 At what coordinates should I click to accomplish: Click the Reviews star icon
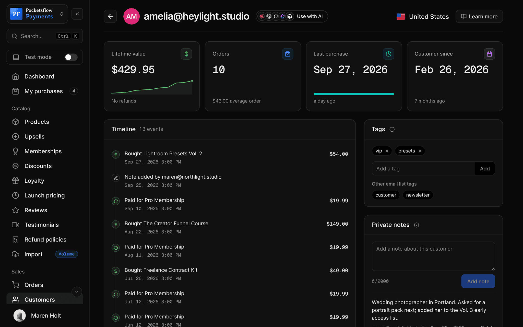16,210
